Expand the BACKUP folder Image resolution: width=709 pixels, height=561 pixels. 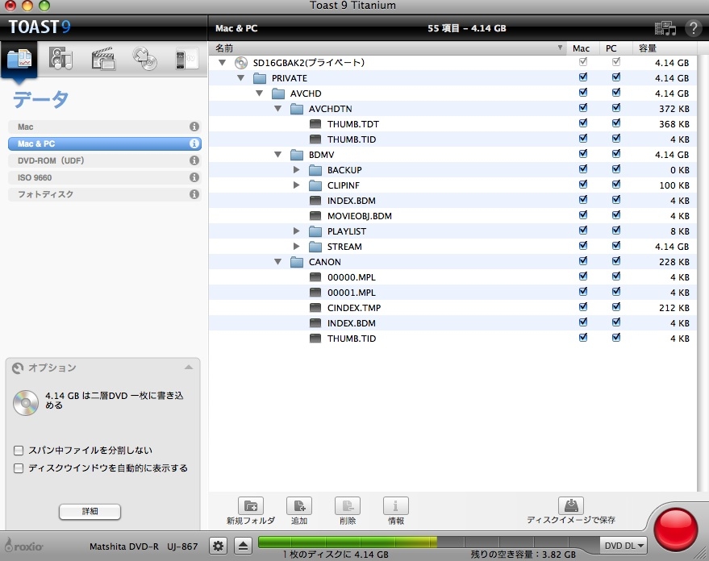pos(297,170)
